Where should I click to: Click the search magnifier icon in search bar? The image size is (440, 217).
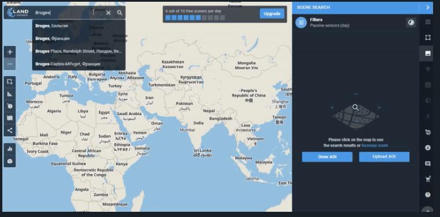[x=119, y=13]
